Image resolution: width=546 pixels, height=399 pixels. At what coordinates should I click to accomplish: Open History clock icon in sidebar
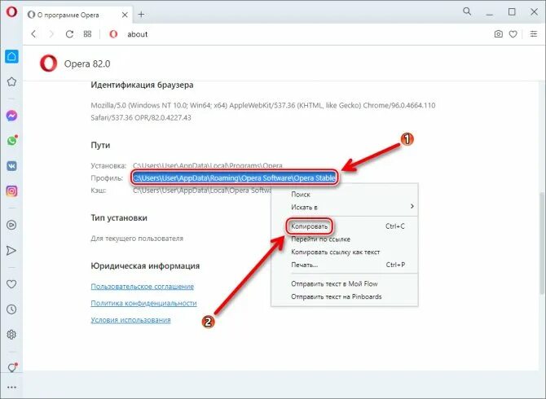11,309
